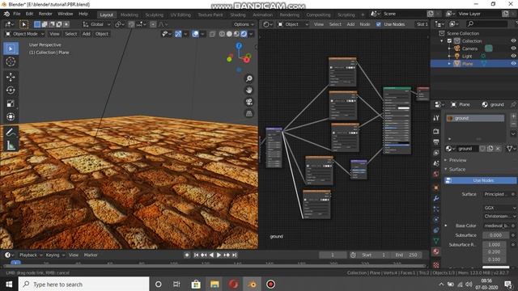Open the Object Data triangle tab

point(436,241)
